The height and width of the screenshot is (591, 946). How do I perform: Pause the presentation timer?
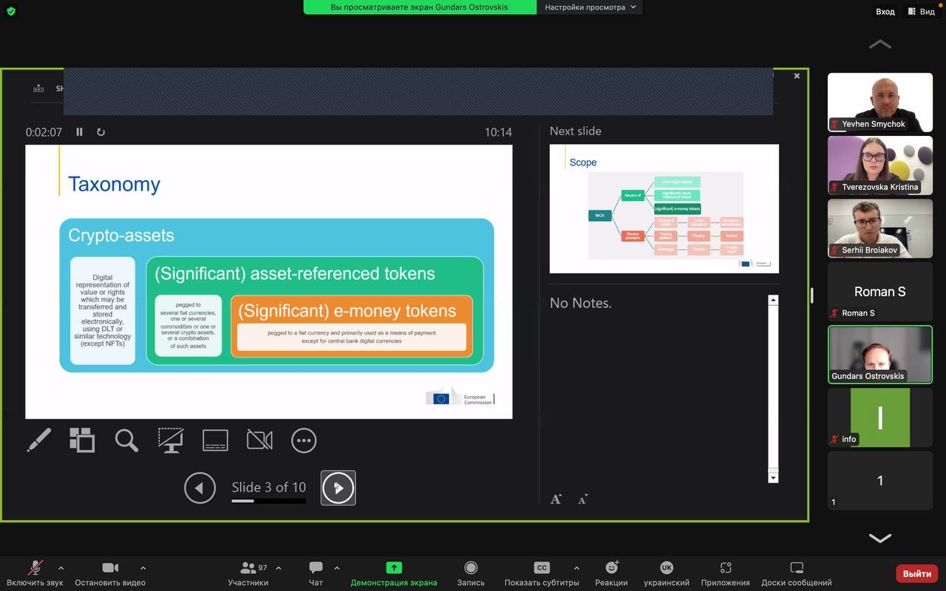80,132
